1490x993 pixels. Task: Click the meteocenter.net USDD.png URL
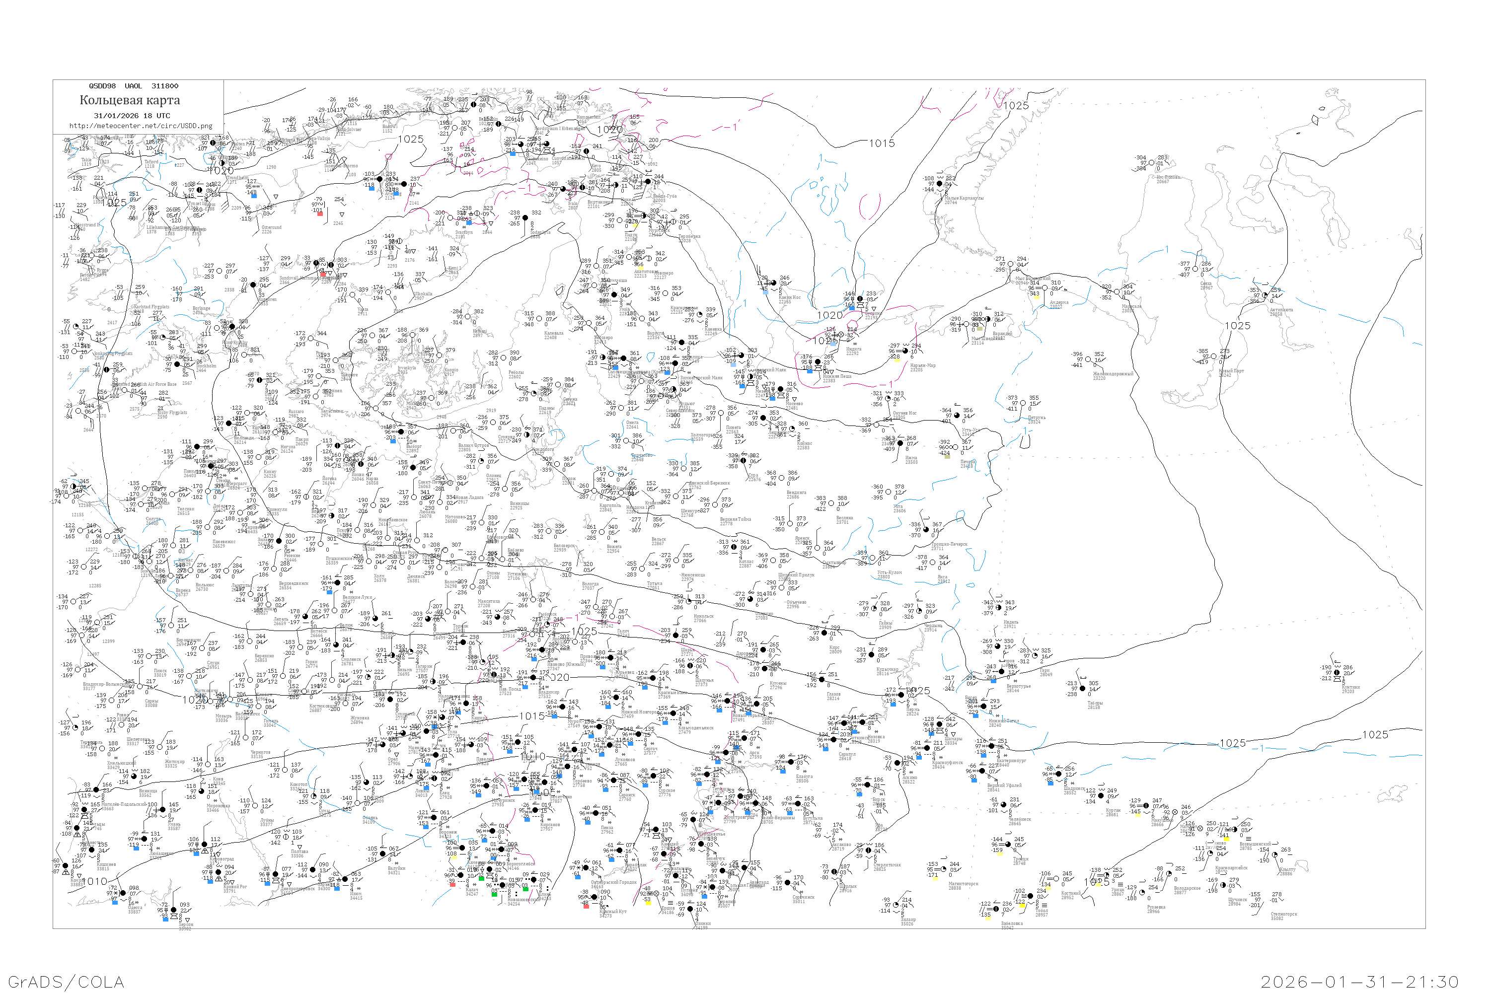pyautogui.click(x=140, y=126)
